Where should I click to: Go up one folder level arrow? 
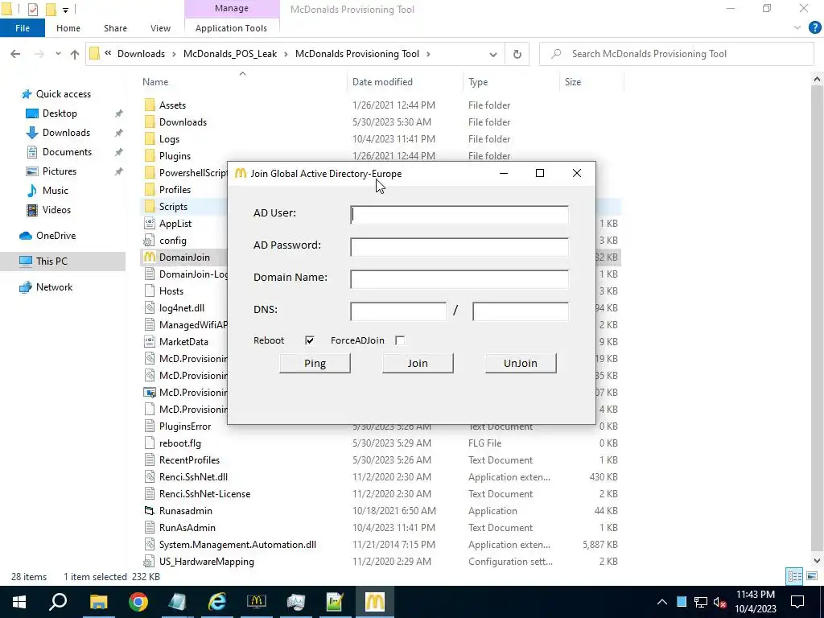click(75, 54)
